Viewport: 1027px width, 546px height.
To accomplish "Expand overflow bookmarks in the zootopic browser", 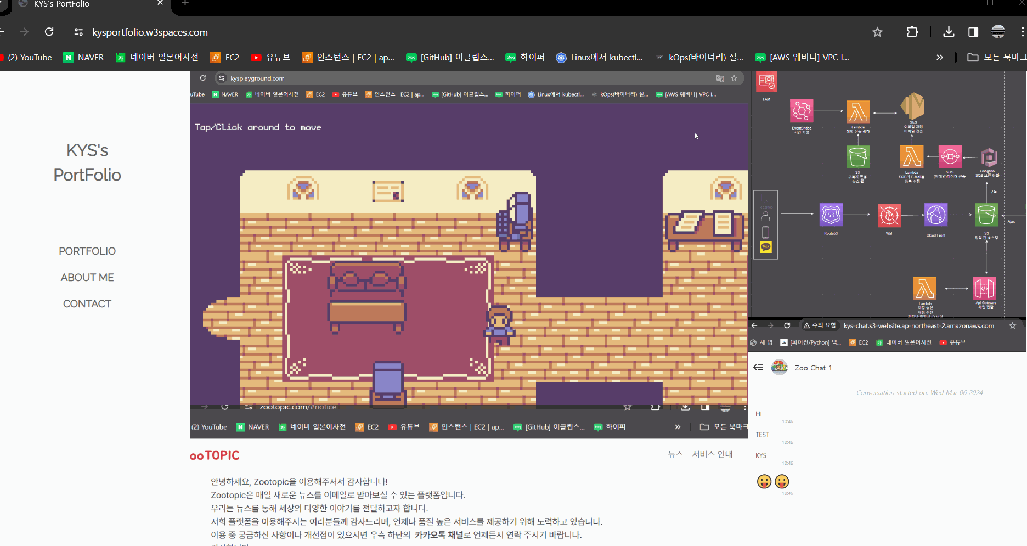I will point(678,426).
